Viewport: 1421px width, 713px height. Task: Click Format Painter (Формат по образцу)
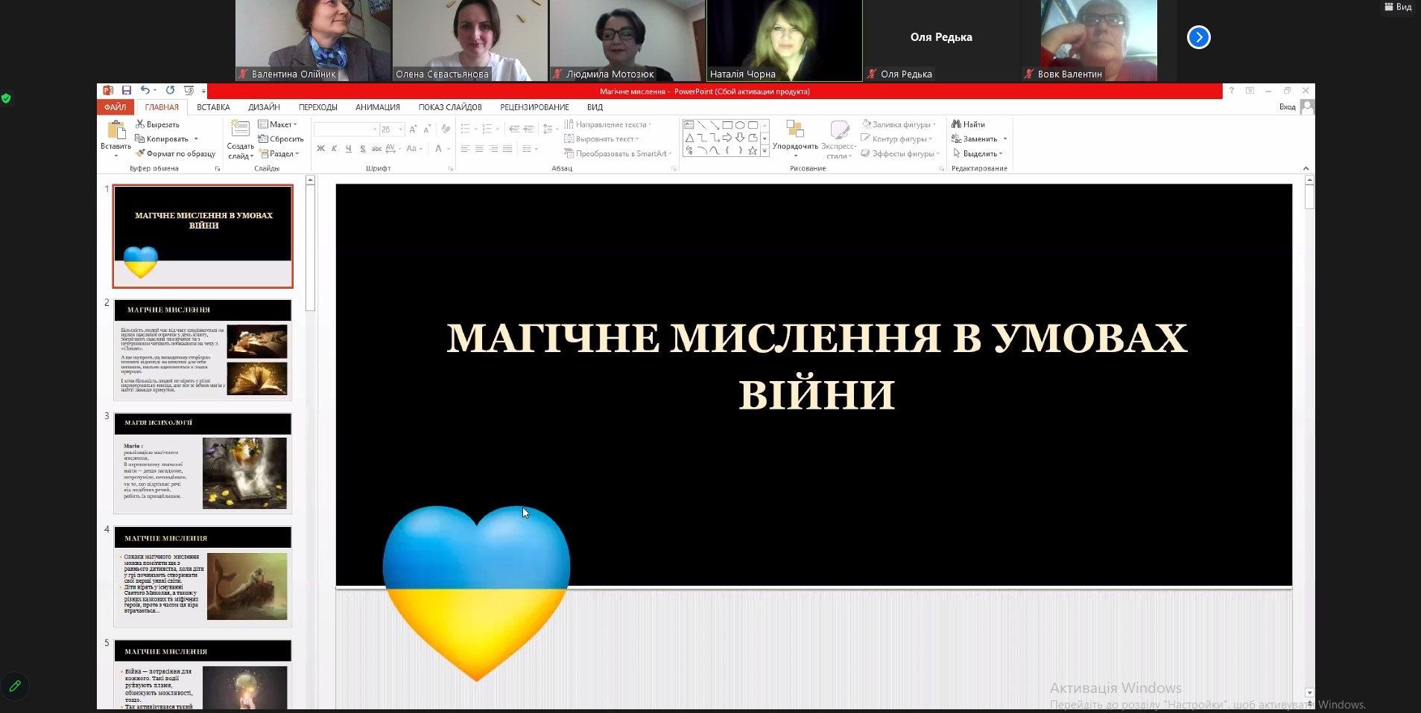175,153
